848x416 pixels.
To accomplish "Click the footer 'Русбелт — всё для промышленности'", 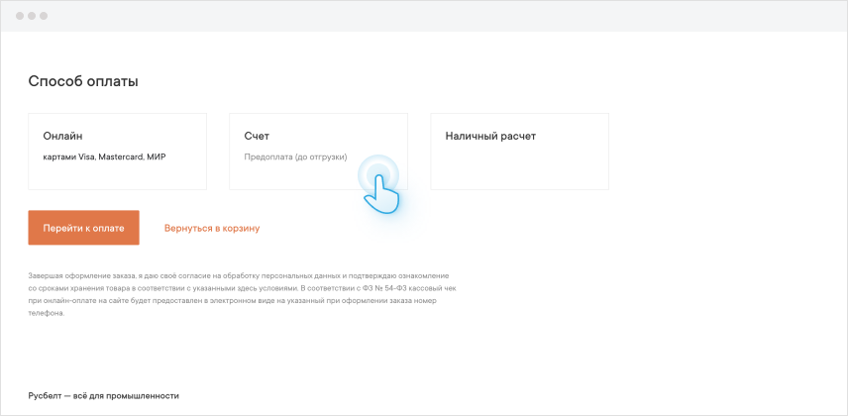I will (103, 395).
